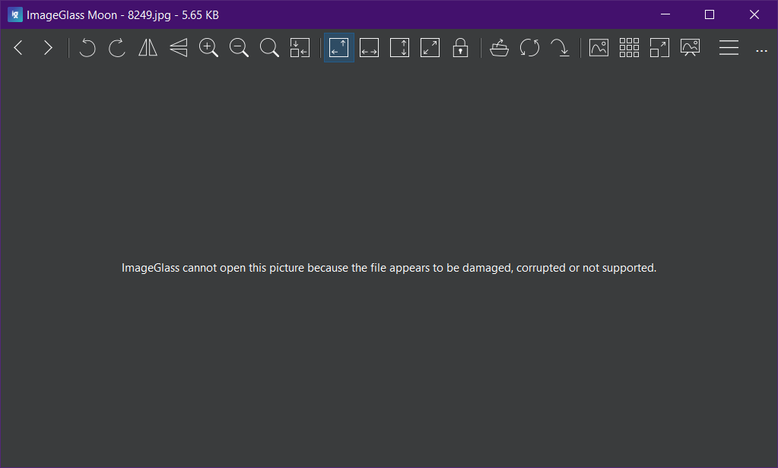
Task: Rotate the image counterclockwise
Action: (x=87, y=47)
